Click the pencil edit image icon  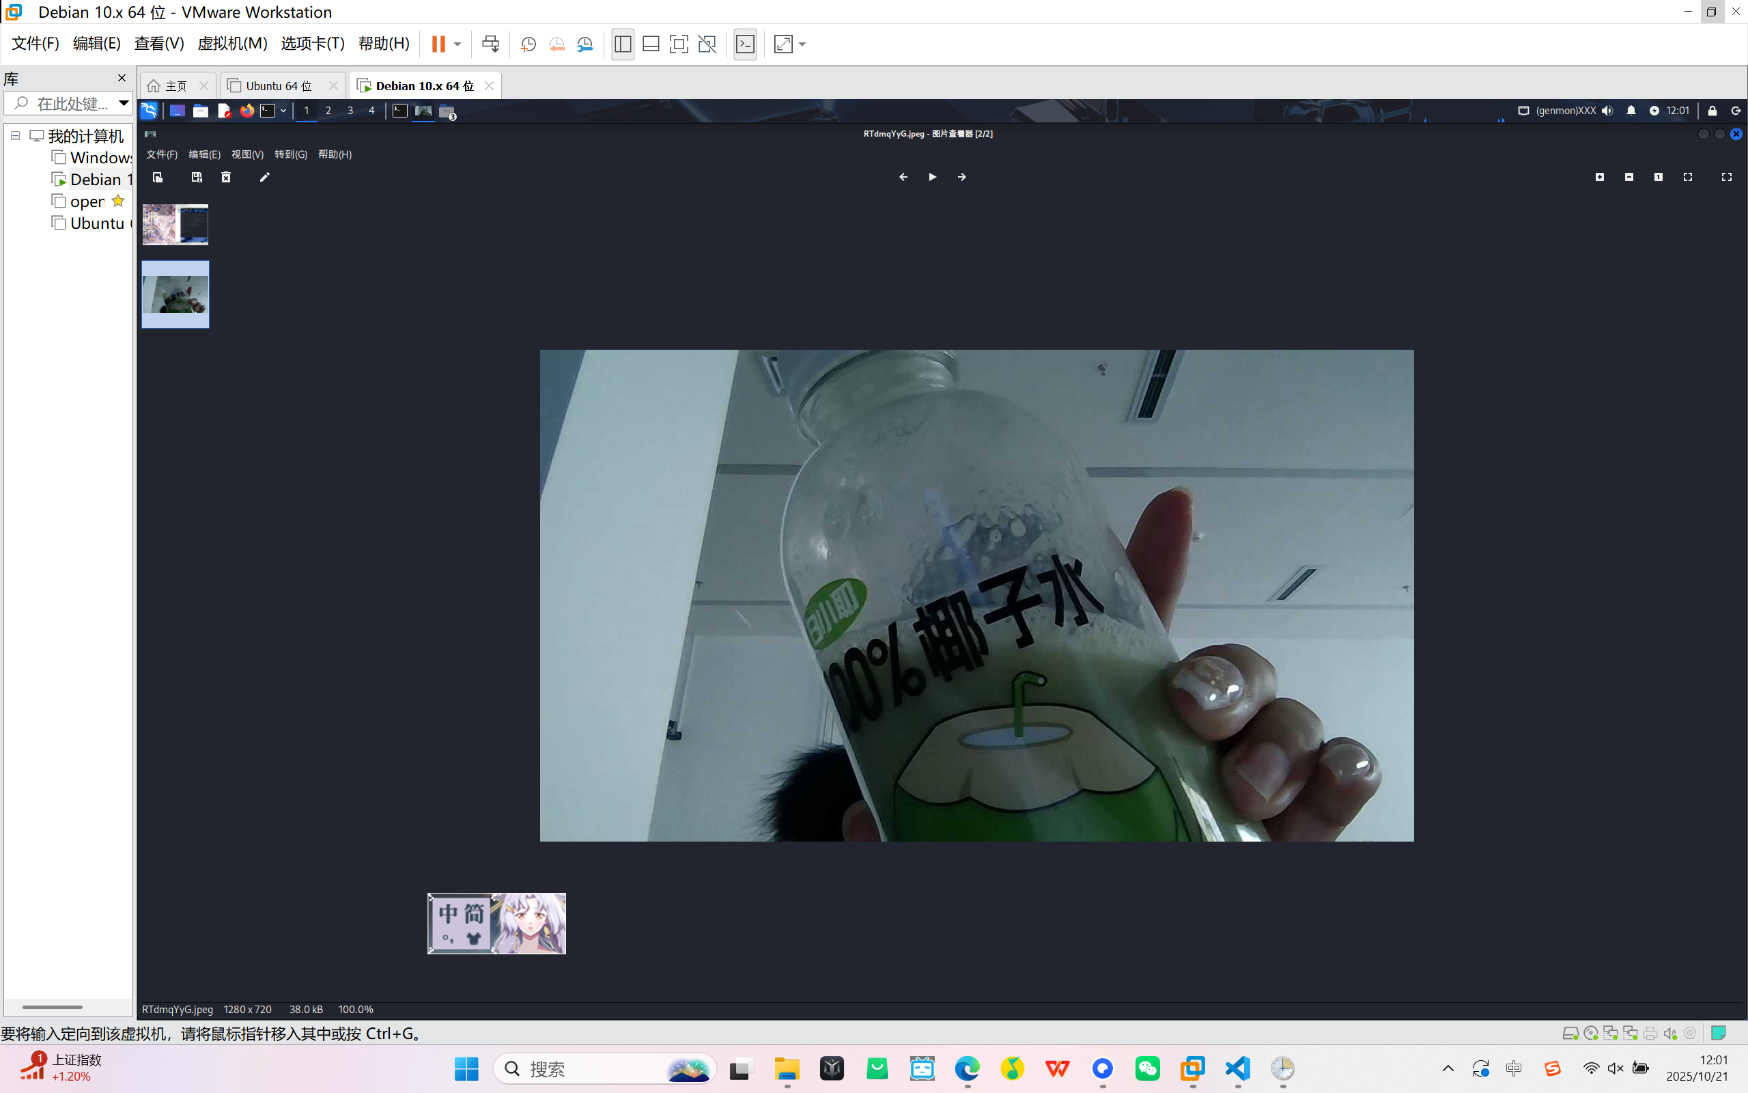coord(264,177)
